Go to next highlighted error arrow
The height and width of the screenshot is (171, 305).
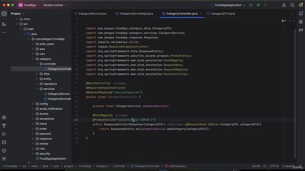pyautogui.click(x=294, y=20)
